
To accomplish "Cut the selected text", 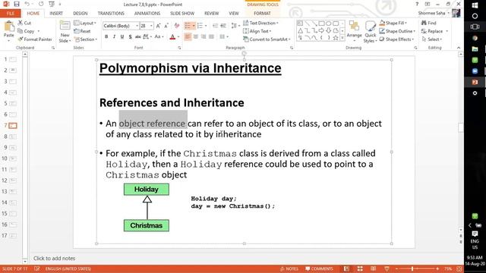I will point(24,23).
